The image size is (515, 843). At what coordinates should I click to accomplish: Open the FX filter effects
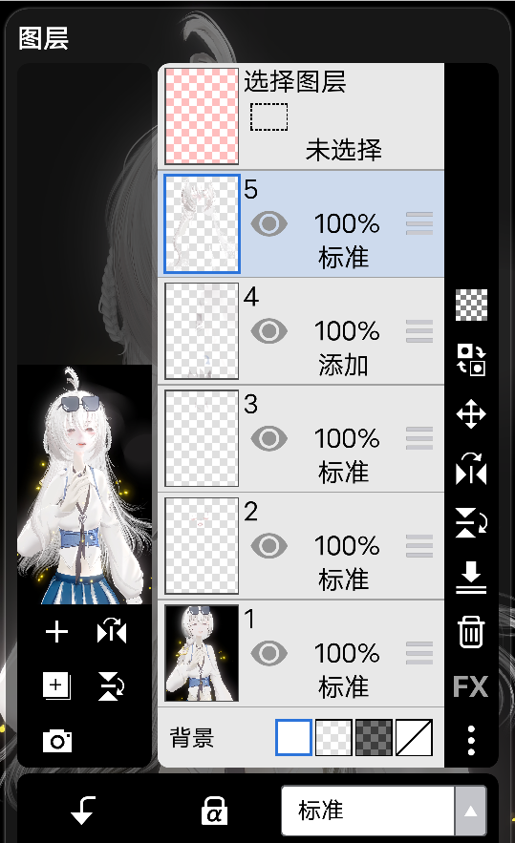471,686
